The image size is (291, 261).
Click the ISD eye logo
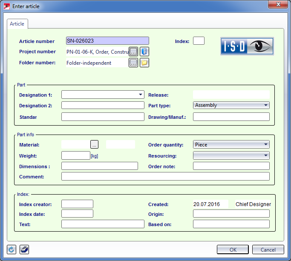click(247, 46)
